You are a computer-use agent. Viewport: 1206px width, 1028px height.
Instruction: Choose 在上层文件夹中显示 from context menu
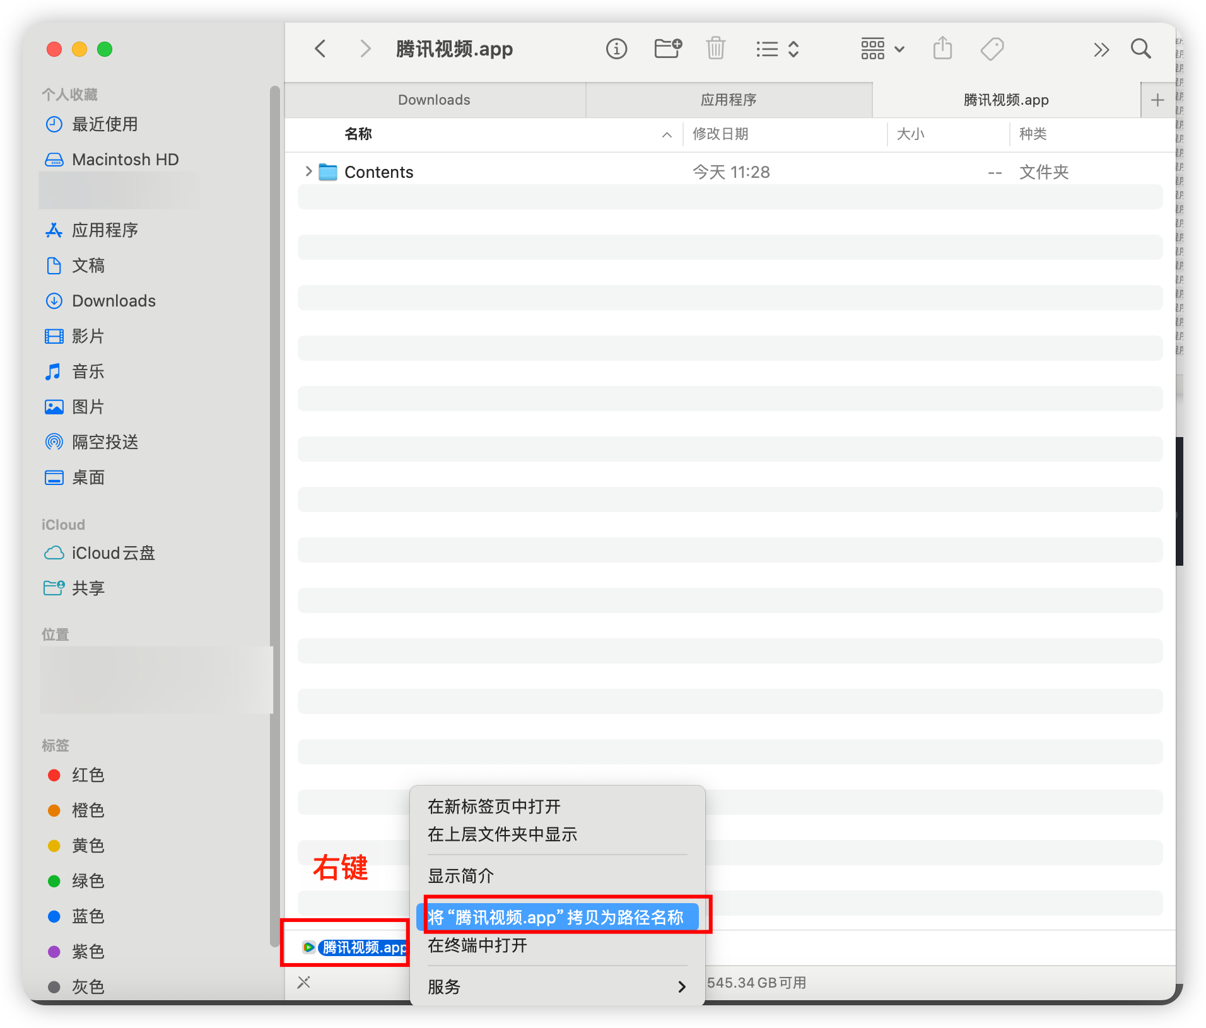(x=558, y=834)
